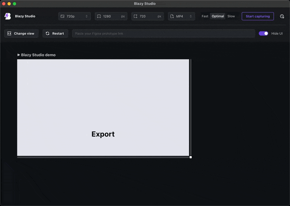Click the Figma prototype link field
Screen dimensions: 290x206
pos(163,33)
